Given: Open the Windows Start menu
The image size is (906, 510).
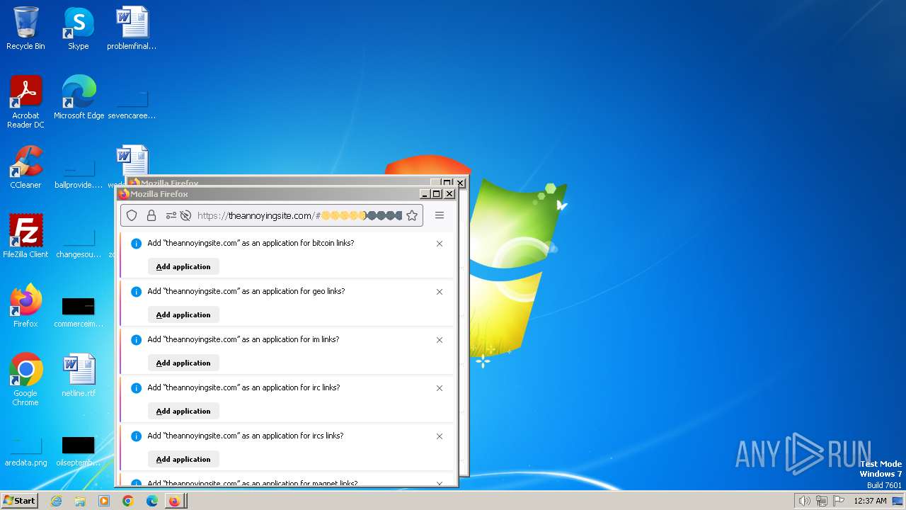Looking at the screenshot, I should point(19,500).
